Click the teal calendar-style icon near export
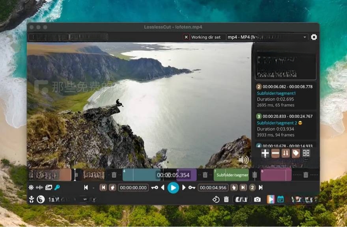 (280, 199)
